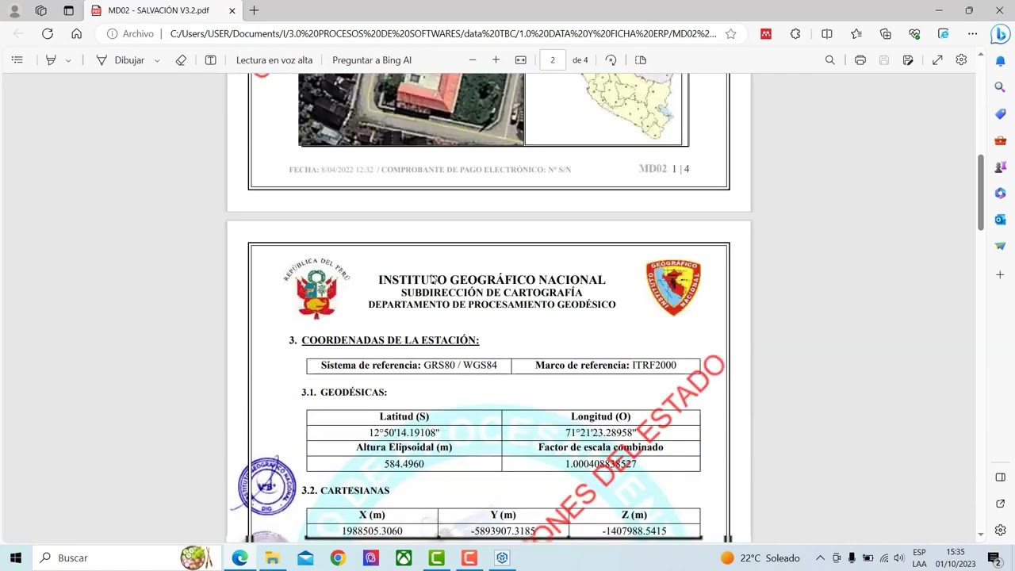Click the address bar URL
The image size is (1015, 571).
pyautogui.click(x=443, y=33)
